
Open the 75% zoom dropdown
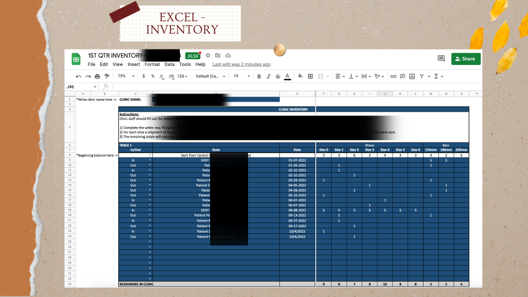(126, 76)
